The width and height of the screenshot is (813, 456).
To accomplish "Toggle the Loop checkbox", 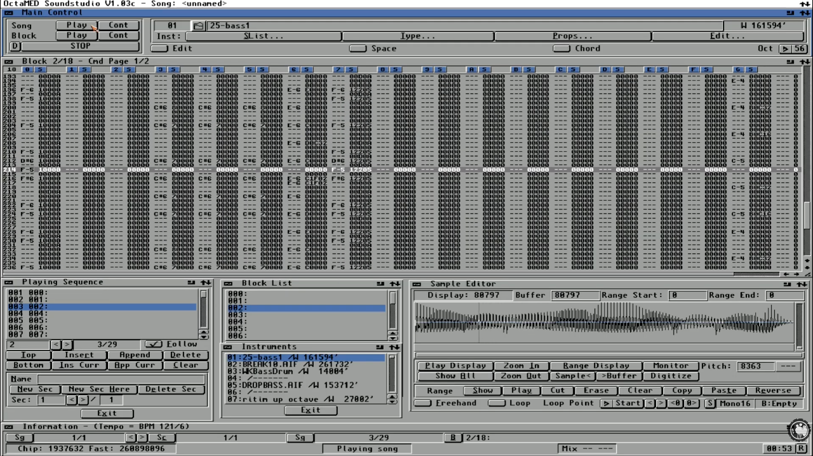I will (x=496, y=403).
